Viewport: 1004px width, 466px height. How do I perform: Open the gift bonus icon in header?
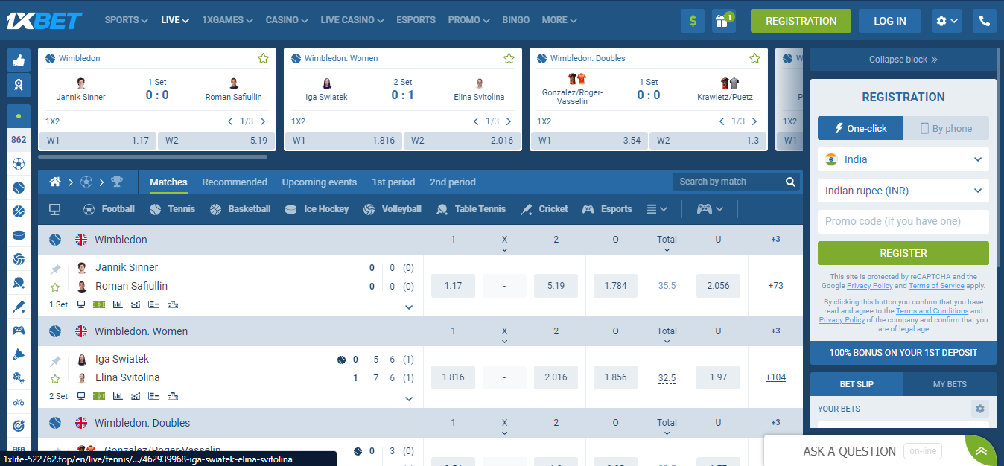click(x=723, y=21)
